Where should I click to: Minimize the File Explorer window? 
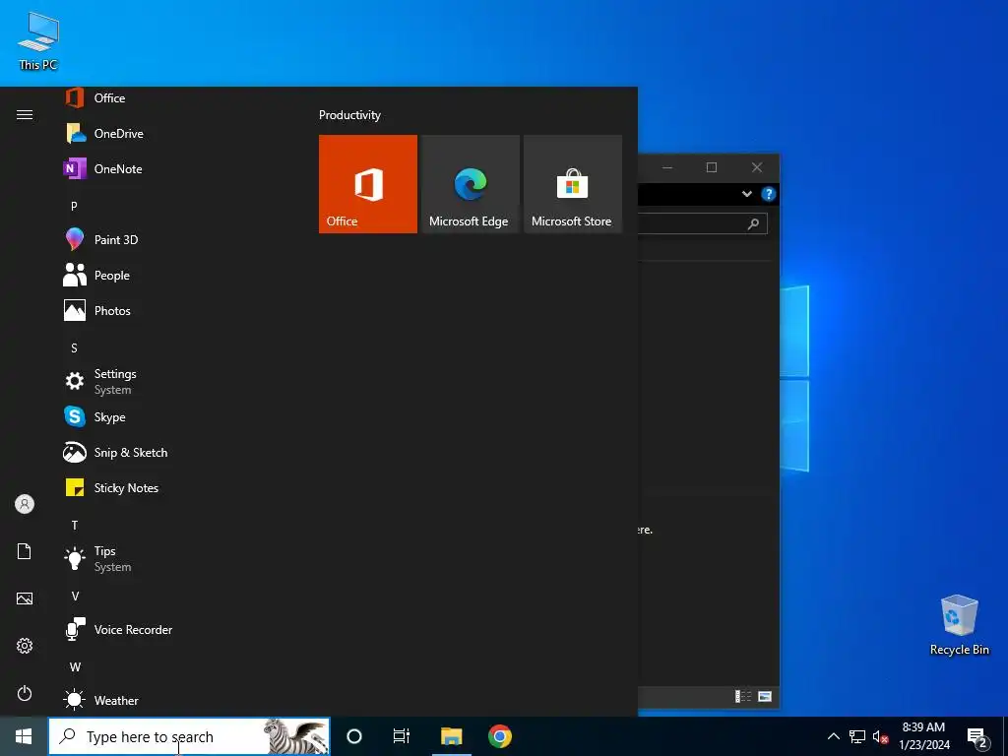click(x=667, y=167)
